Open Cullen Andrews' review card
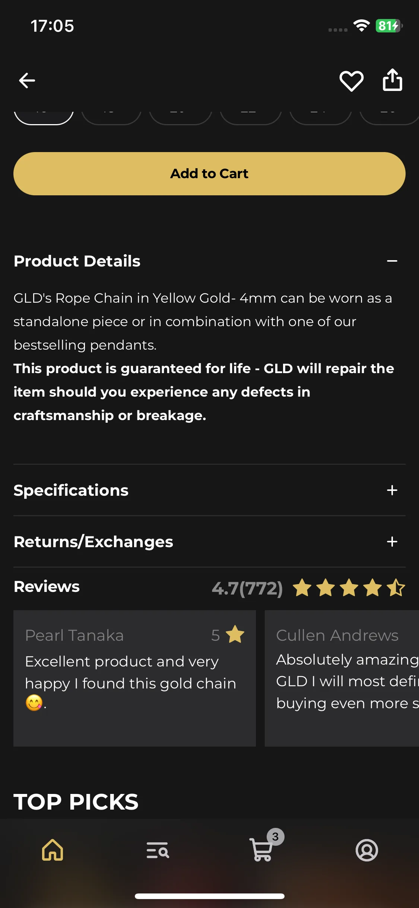 [x=342, y=678]
